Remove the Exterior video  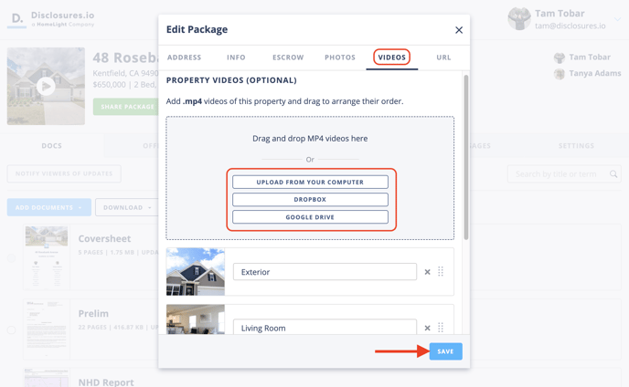pyautogui.click(x=427, y=272)
